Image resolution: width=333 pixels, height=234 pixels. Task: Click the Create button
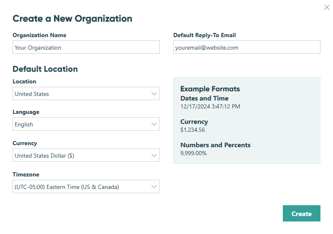pos(301,214)
